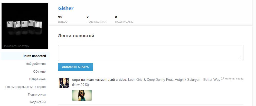256x106 pixels.
Task: Click the сира user avatar in feed
Action: [64, 83]
